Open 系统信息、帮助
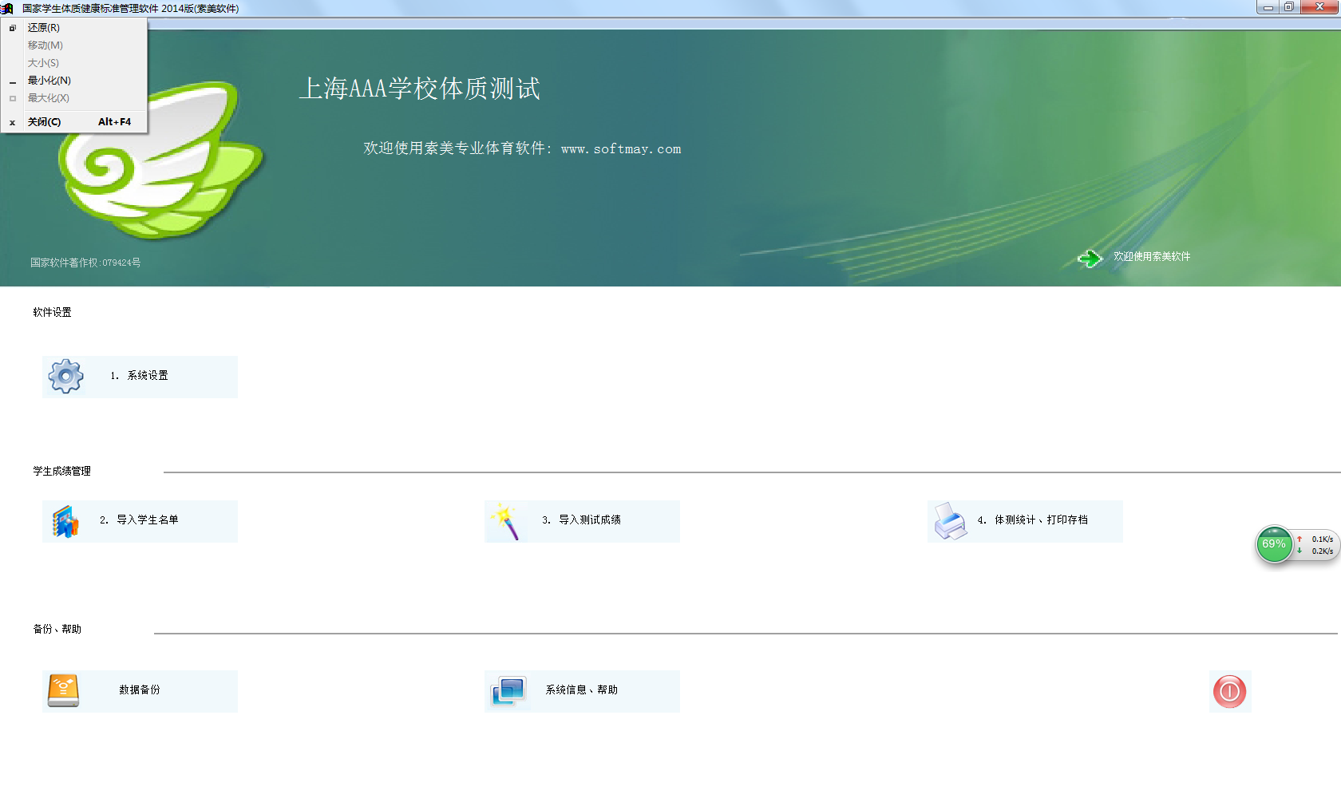The image size is (1341, 806). 582,690
